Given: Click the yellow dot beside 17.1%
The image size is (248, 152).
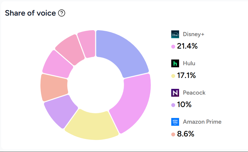Looking at the screenshot, I should (x=173, y=76).
